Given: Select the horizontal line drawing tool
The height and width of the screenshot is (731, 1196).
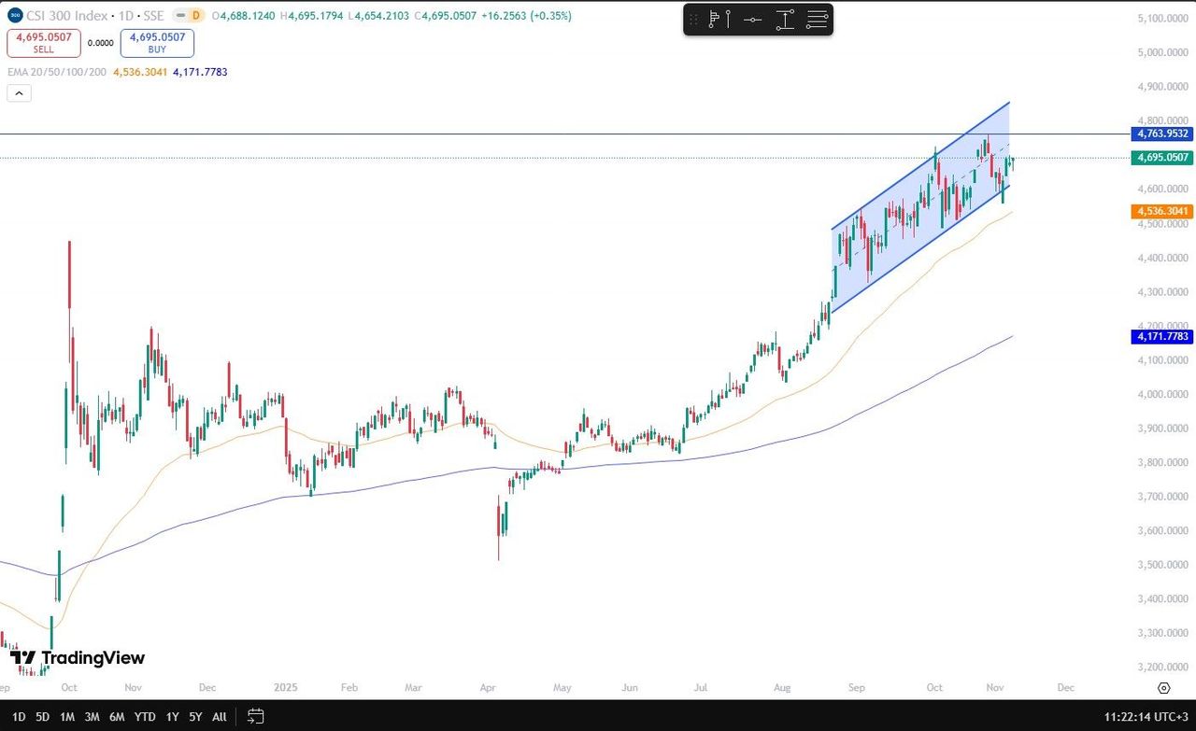Looking at the screenshot, I should [753, 20].
